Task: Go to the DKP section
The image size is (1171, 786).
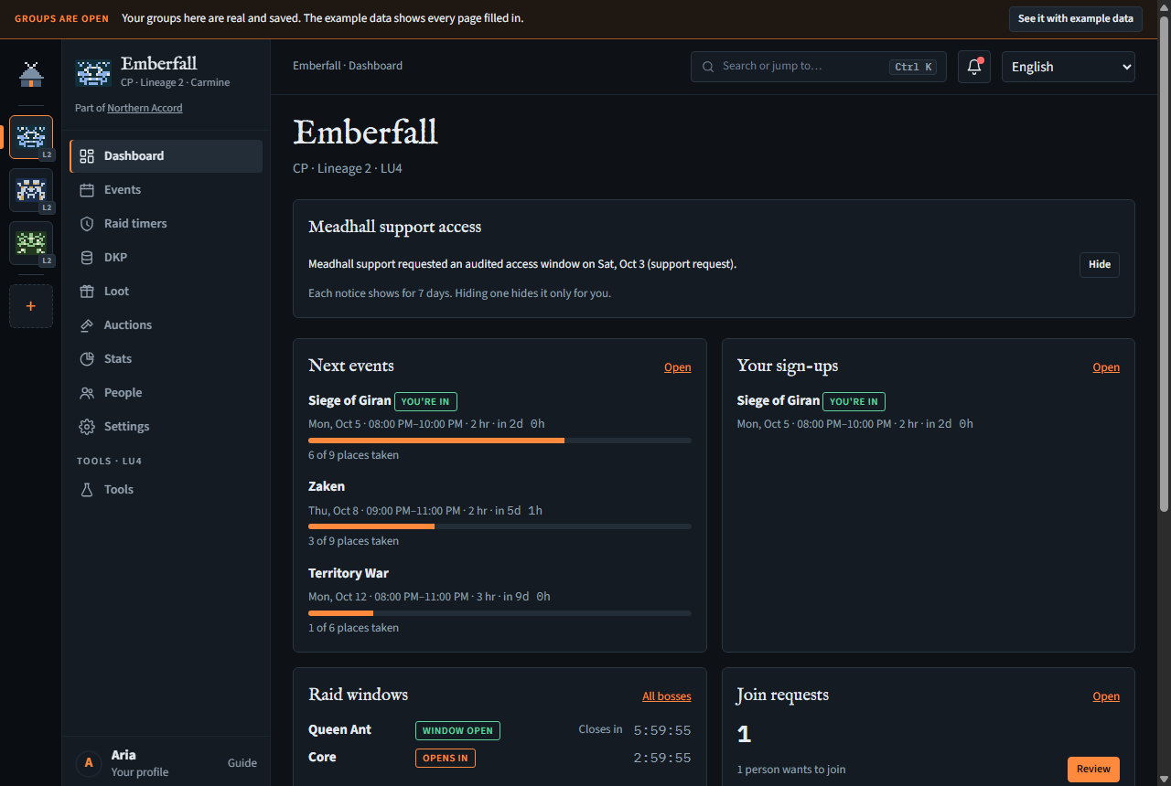Action: 166,258
